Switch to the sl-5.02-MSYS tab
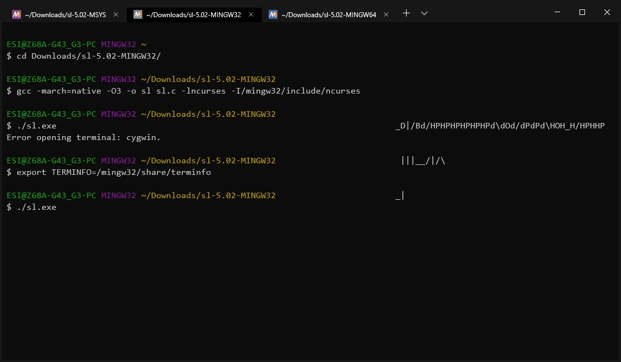This screenshot has height=362, width=621. pos(65,14)
